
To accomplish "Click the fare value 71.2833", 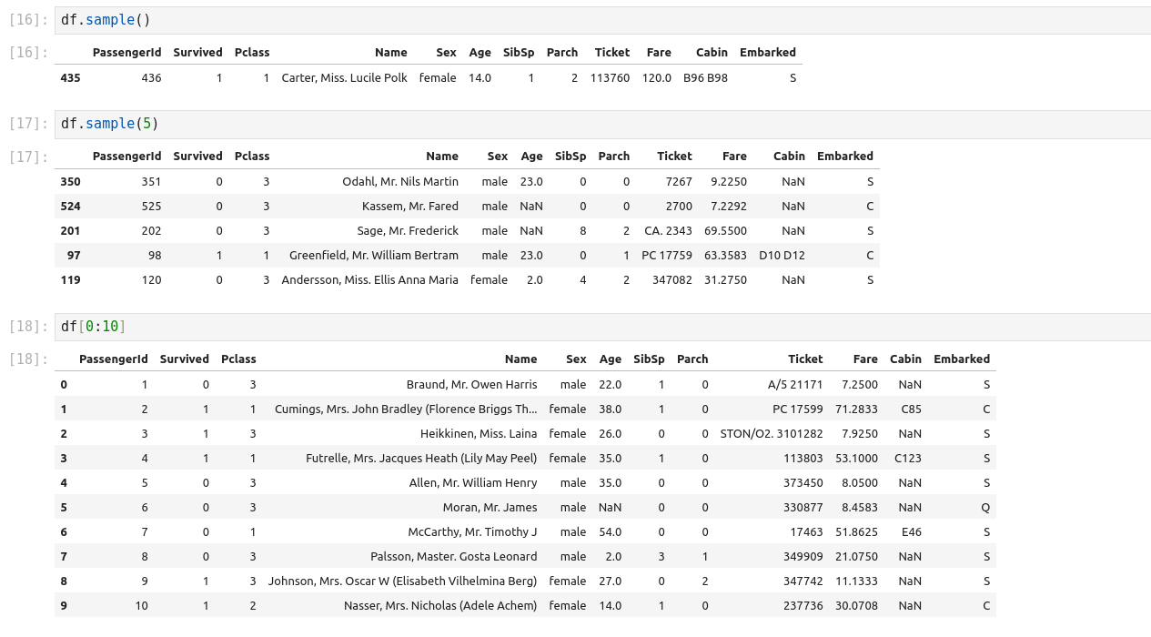I will pyautogui.click(x=859, y=409).
